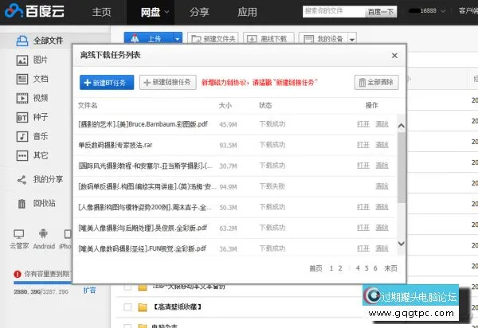Image resolution: width=478 pixels, height=328 pixels.
Task: Go to page 2 of tasks
Action: (x=340, y=268)
